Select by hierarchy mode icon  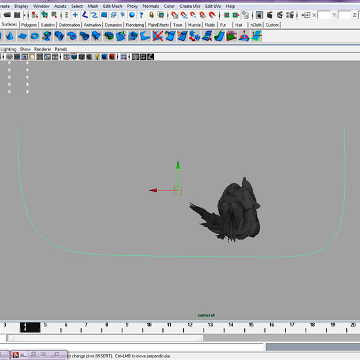(35, 15)
